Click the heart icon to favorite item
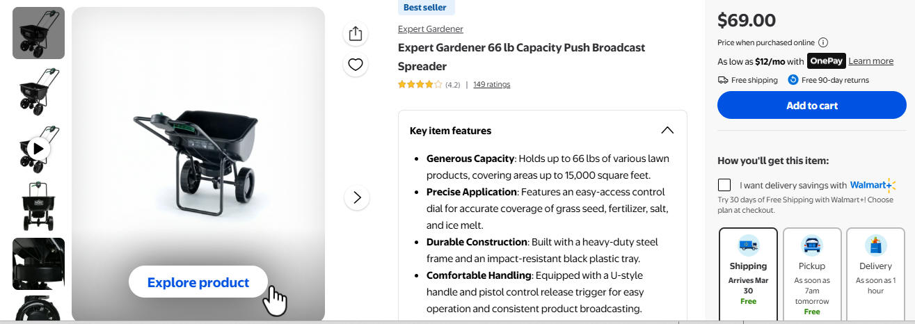Image resolution: width=915 pixels, height=324 pixels. point(356,65)
